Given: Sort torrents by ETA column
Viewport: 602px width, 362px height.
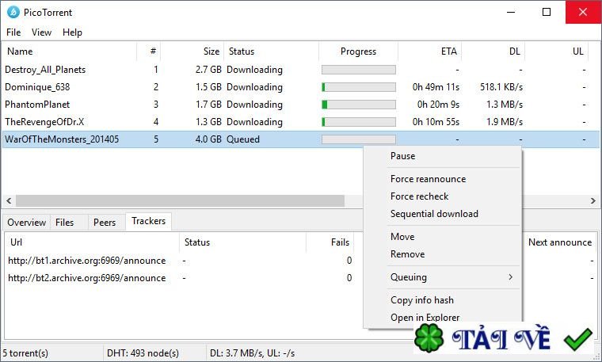Looking at the screenshot, I should point(429,51).
